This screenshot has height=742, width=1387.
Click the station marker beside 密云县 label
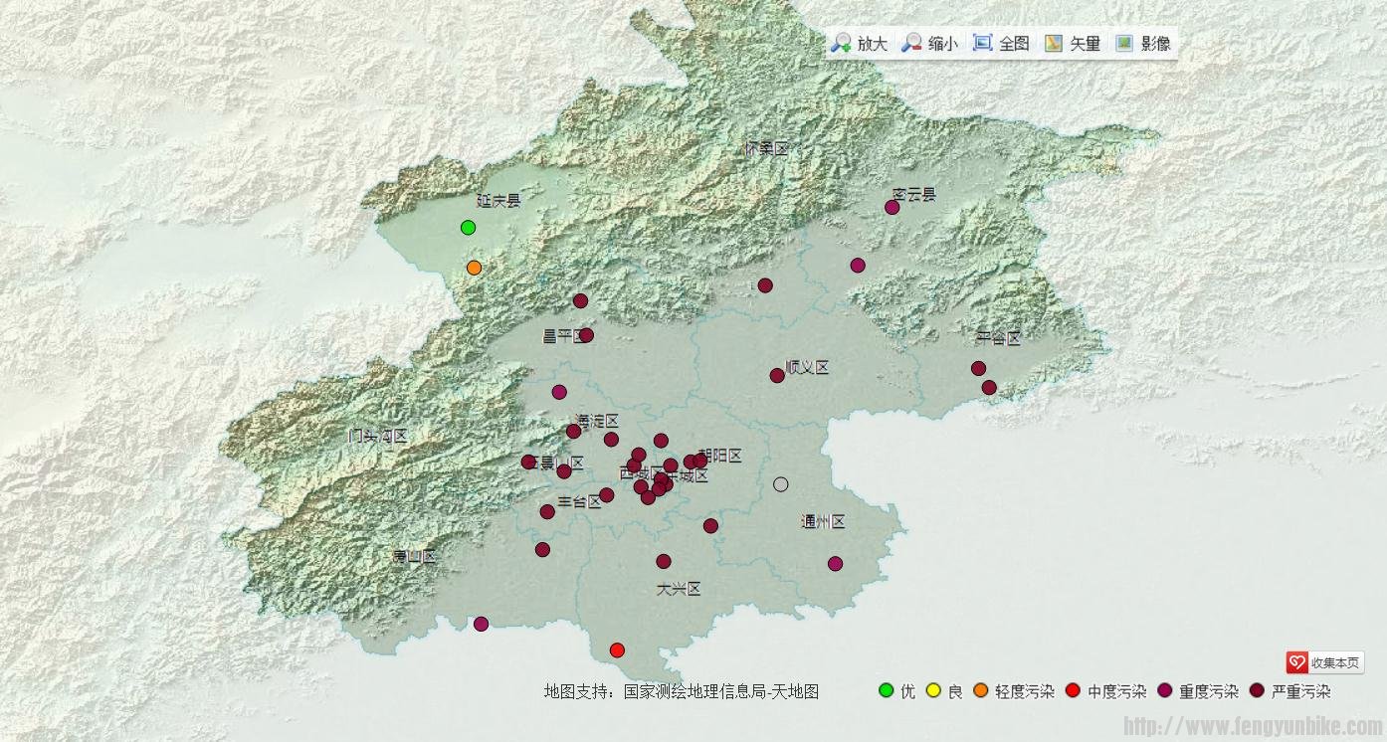point(892,207)
